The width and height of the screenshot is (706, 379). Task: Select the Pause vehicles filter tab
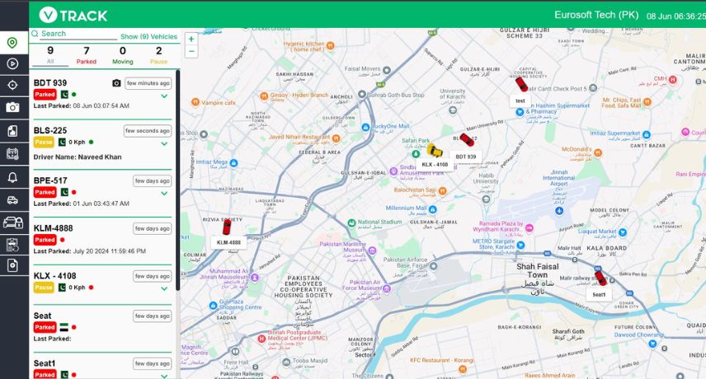click(x=158, y=55)
